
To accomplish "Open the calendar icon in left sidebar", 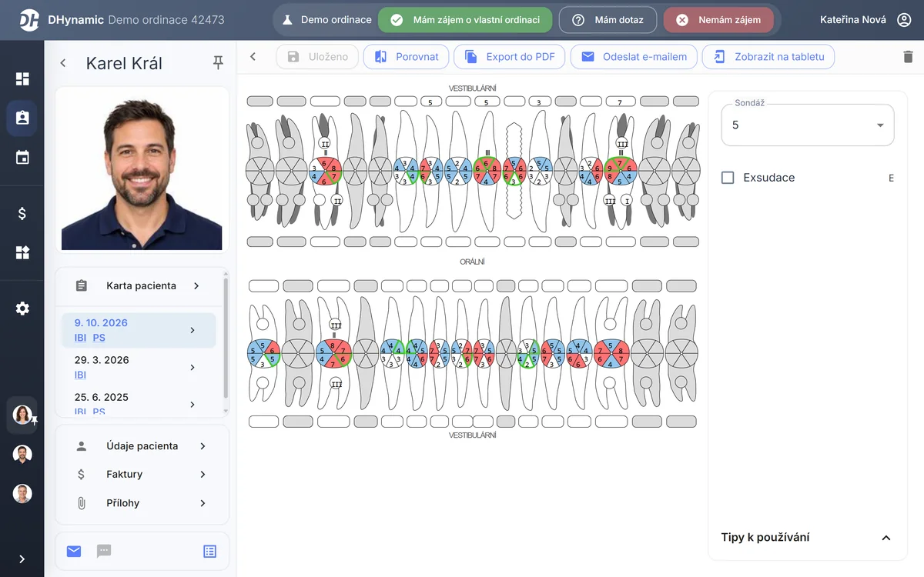I will click(x=22, y=158).
